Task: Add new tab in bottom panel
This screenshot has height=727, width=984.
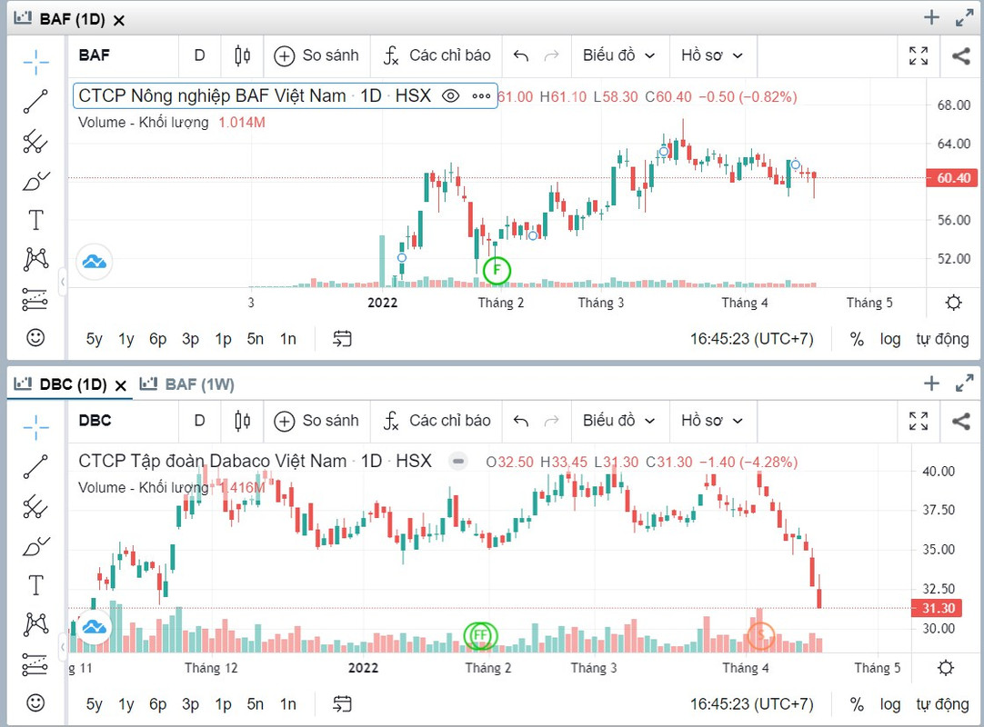Action: point(932,383)
